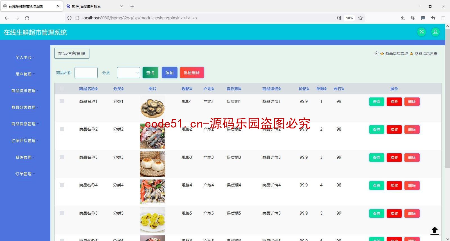
Task: Click 查看 for 商品名称4
Action: 377,185
